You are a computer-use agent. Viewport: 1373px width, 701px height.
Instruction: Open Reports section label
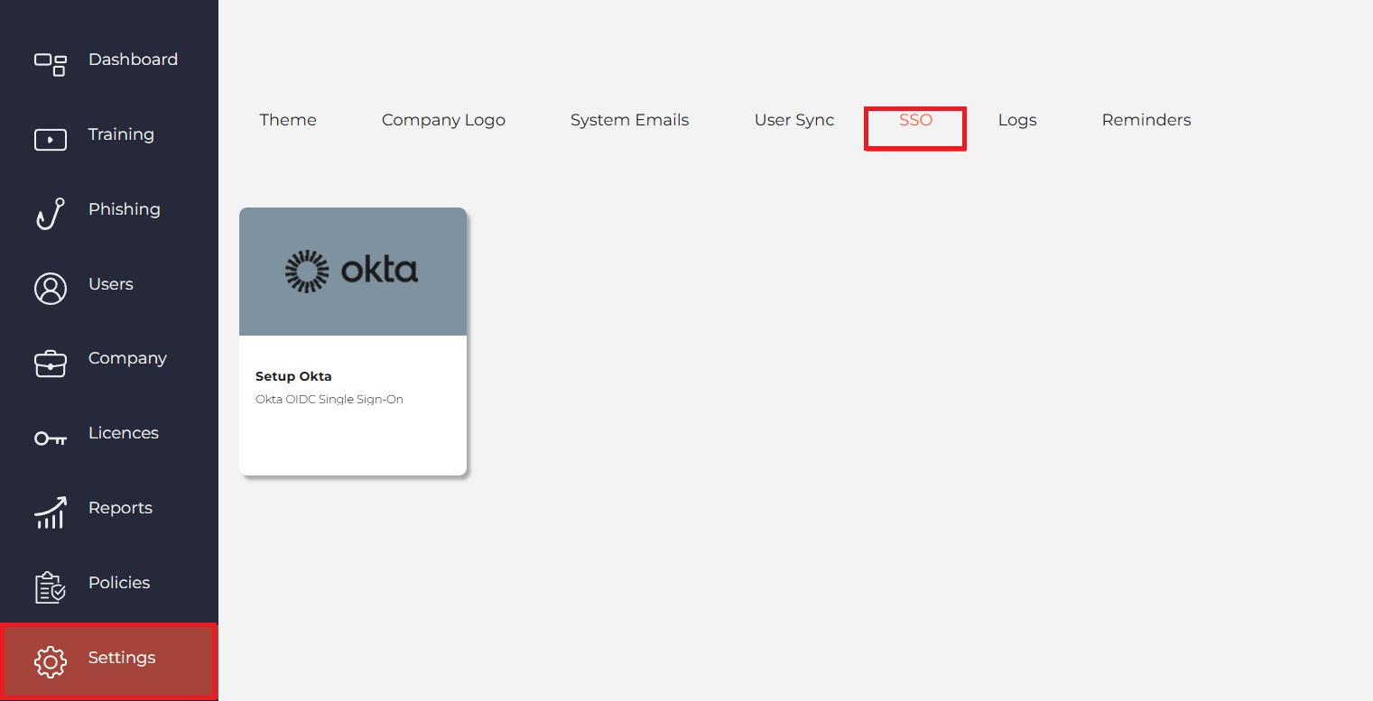point(120,508)
